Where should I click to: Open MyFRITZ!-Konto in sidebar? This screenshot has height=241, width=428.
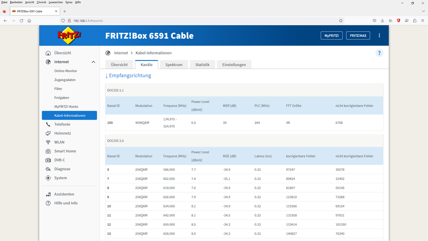tap(66, 107)
